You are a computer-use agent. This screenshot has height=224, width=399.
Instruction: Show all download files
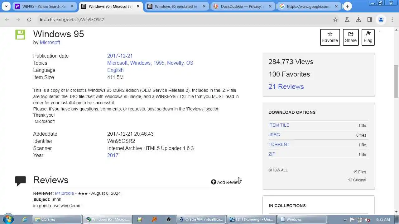click(278, 170)
